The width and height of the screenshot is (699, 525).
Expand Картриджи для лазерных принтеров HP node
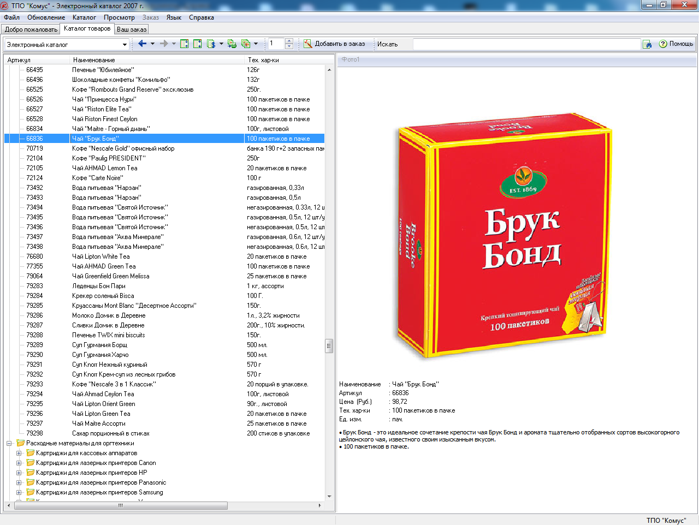[x=19, y=473]
